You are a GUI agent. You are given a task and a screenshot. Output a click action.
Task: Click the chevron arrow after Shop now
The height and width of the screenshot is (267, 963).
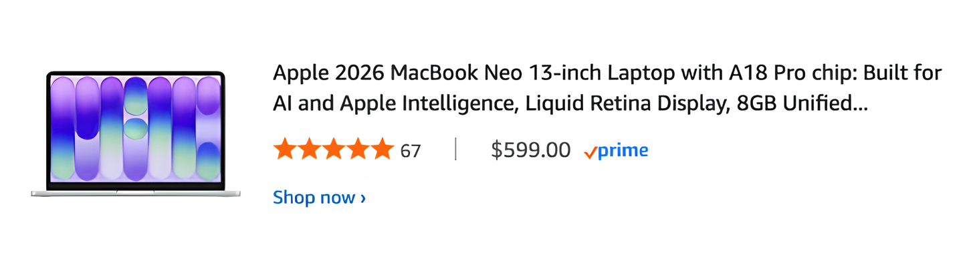pos(363,198)
